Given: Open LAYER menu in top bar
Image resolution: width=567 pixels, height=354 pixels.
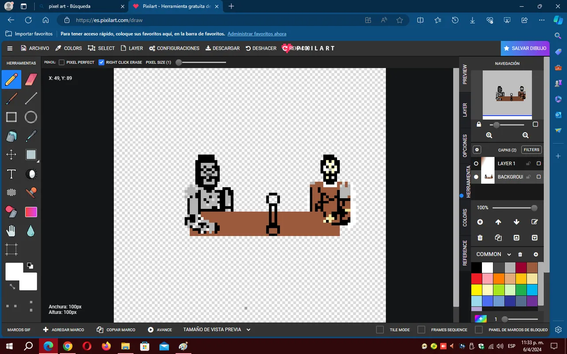Looking at the screenshot, I should (x=132, y=48).
